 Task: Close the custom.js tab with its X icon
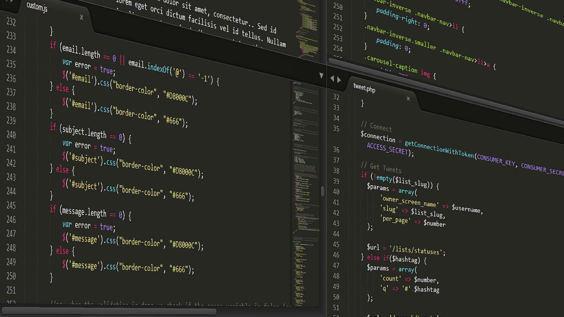coord(82,17)
